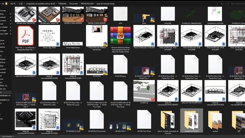
Task: Open the REF folder
Action: pos(238,120)
